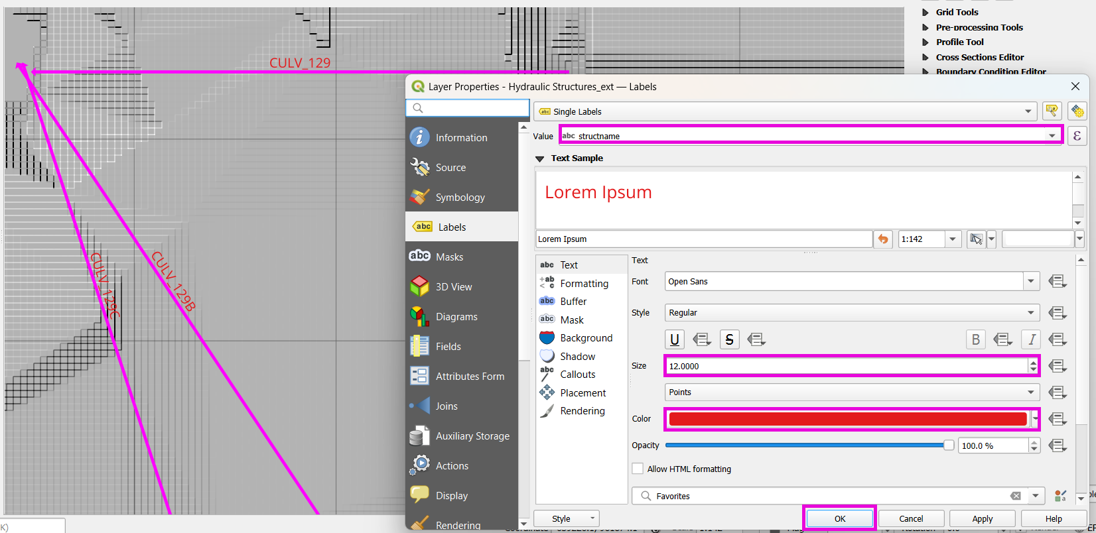This screenshot has width=1096, height=533.
Task: Open the Points size unit dropdown
Action: coord(852,392)
